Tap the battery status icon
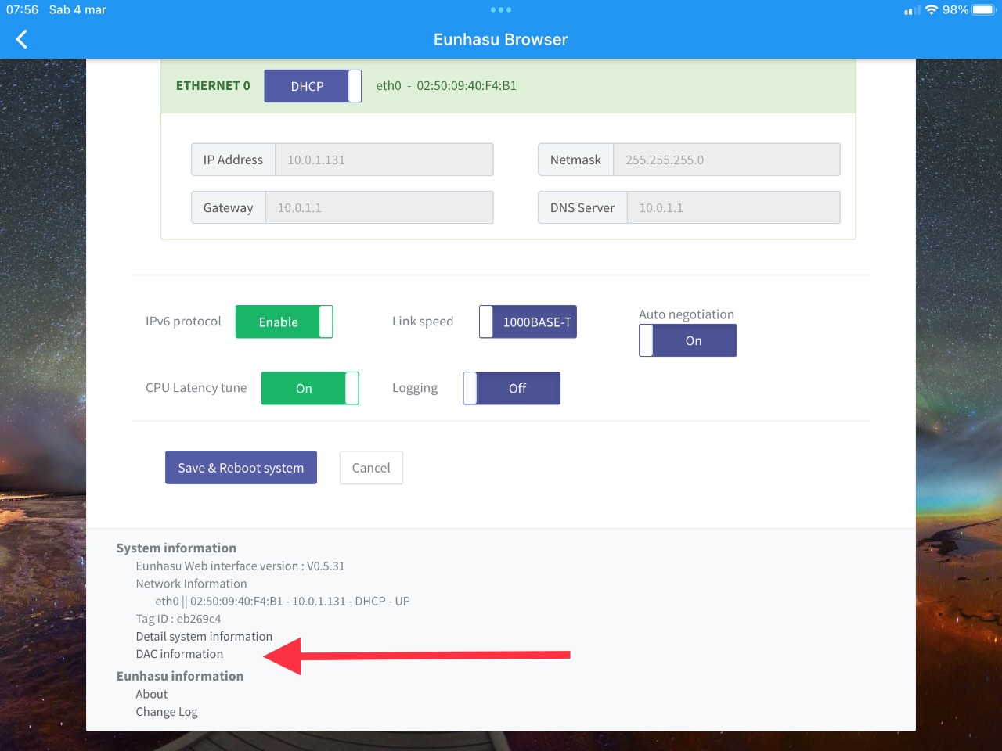This screenshot has width=1002, height=751. (x=983, y=10)
